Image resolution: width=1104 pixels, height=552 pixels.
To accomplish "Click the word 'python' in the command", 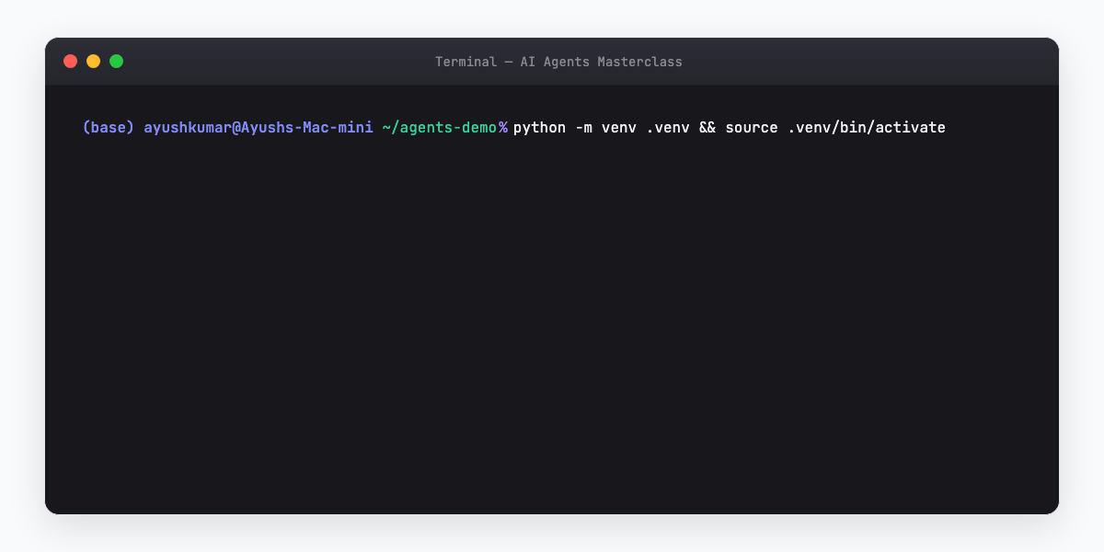I will tap(539, 127).
